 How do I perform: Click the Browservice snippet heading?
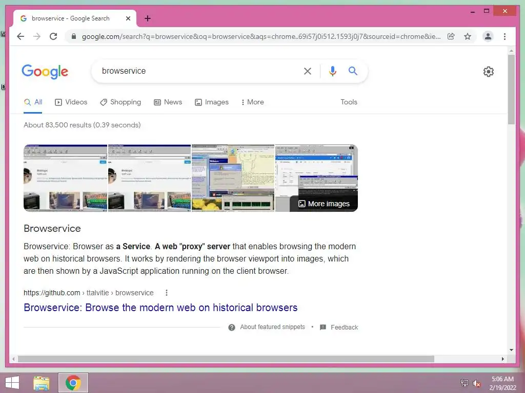click(52, 229)
